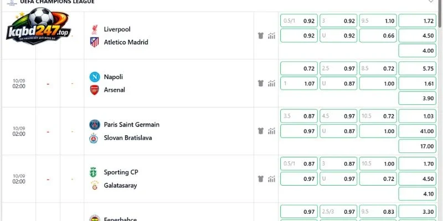Open stats chart icon for Sporting CP match
This screenshot has height=221, width=443.
(x=271, y=178)
